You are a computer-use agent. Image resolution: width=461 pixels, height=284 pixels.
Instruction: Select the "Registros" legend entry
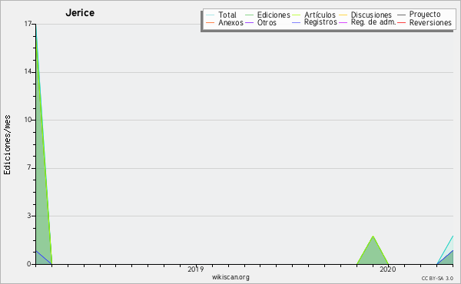coord(320,22)
